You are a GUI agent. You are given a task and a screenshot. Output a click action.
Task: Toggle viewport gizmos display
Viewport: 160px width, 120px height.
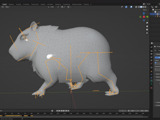pos(126,7)
